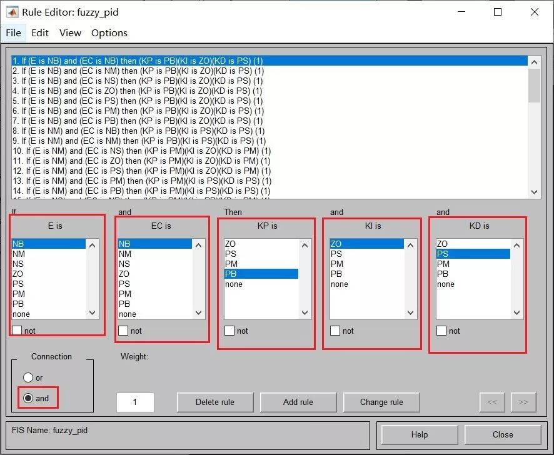Select ZO in the E is list
The width and height of the screenshot is (554, 455).
pyautogui.click(x=49, y=274)
